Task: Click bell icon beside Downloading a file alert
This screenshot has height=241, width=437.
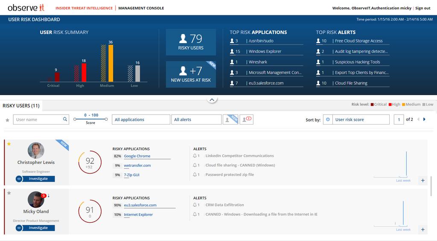Action: point(195,214)
